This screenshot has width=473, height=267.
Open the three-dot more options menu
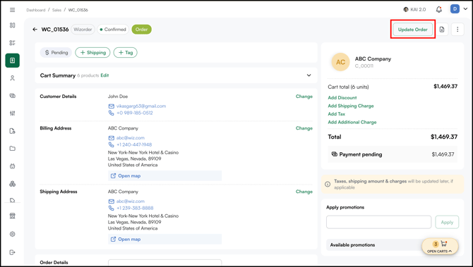tap(457, 30)
